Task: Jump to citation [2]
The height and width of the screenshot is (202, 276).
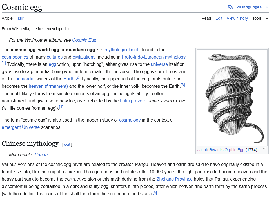Action: [78, 78]
